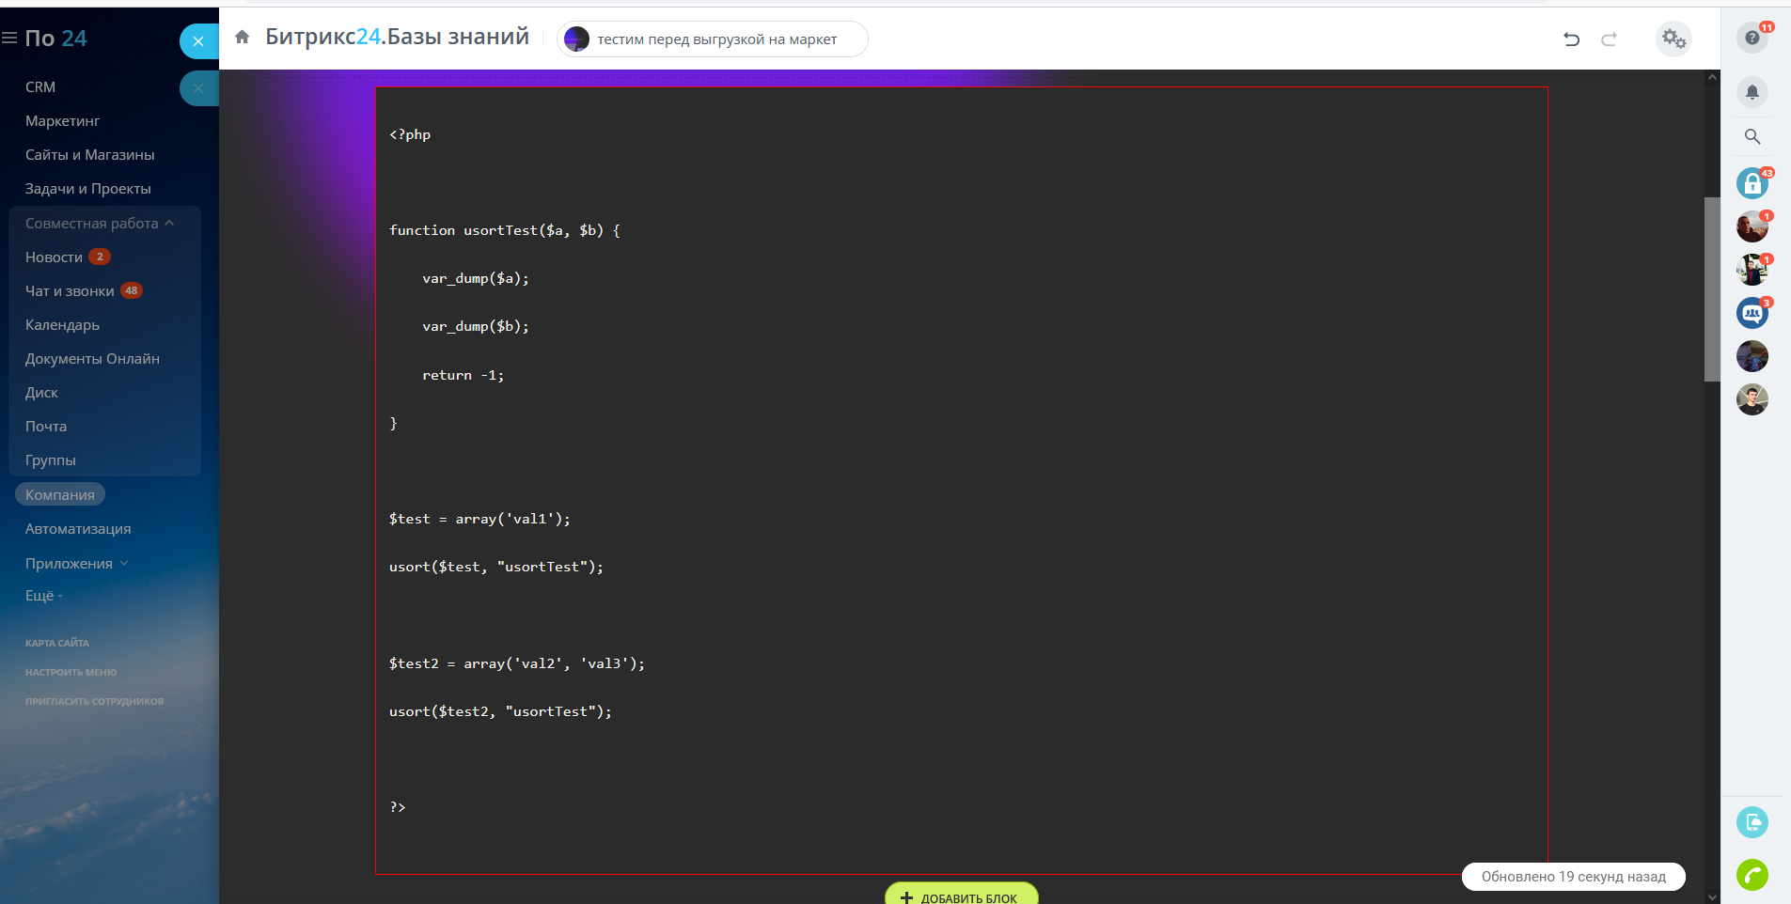Open Почта
This screenshot has width=1791, height=904.
46,426
